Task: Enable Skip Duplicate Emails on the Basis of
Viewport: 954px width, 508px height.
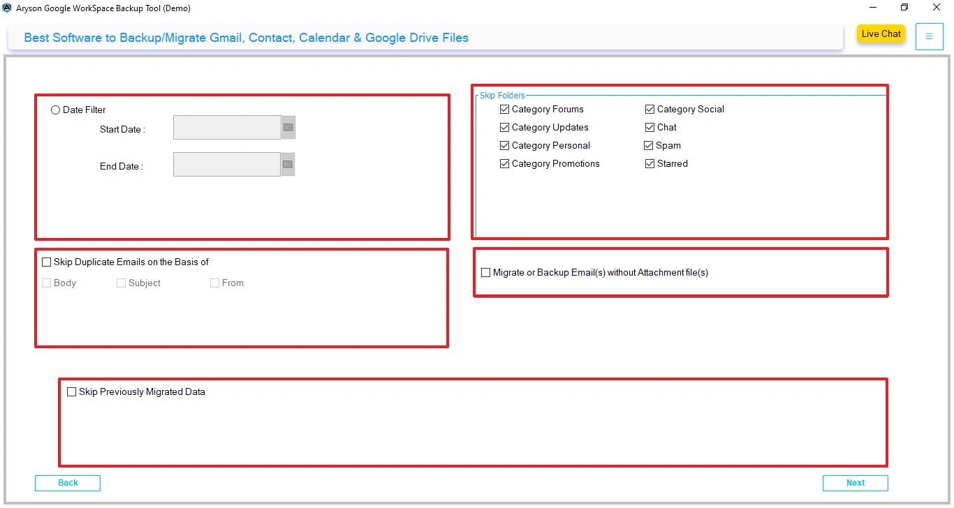Action: point(47,262)
